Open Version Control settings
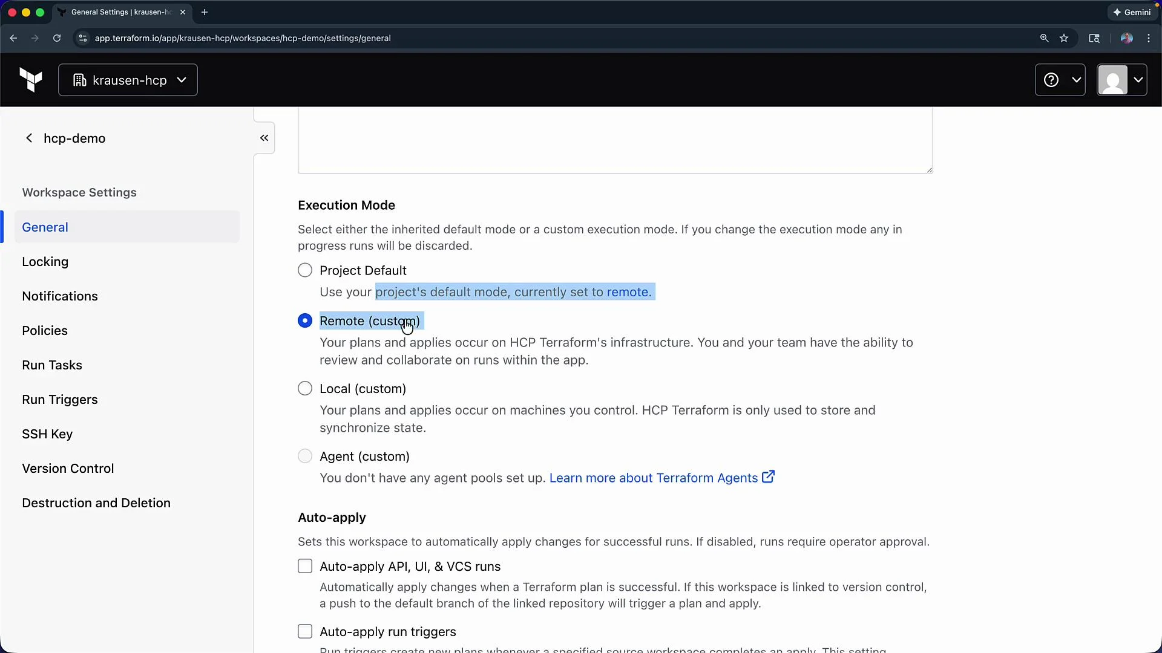This screenshot has height=653, width=1162. (68, 469)
